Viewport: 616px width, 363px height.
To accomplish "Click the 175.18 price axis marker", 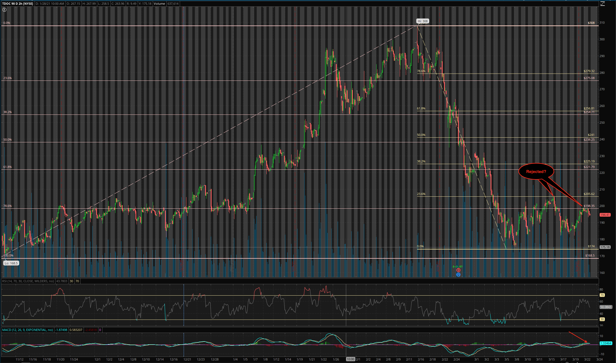I will click(605, 247).
